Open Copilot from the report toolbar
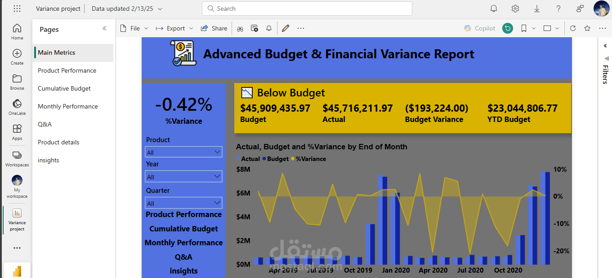 click(479, 28)
